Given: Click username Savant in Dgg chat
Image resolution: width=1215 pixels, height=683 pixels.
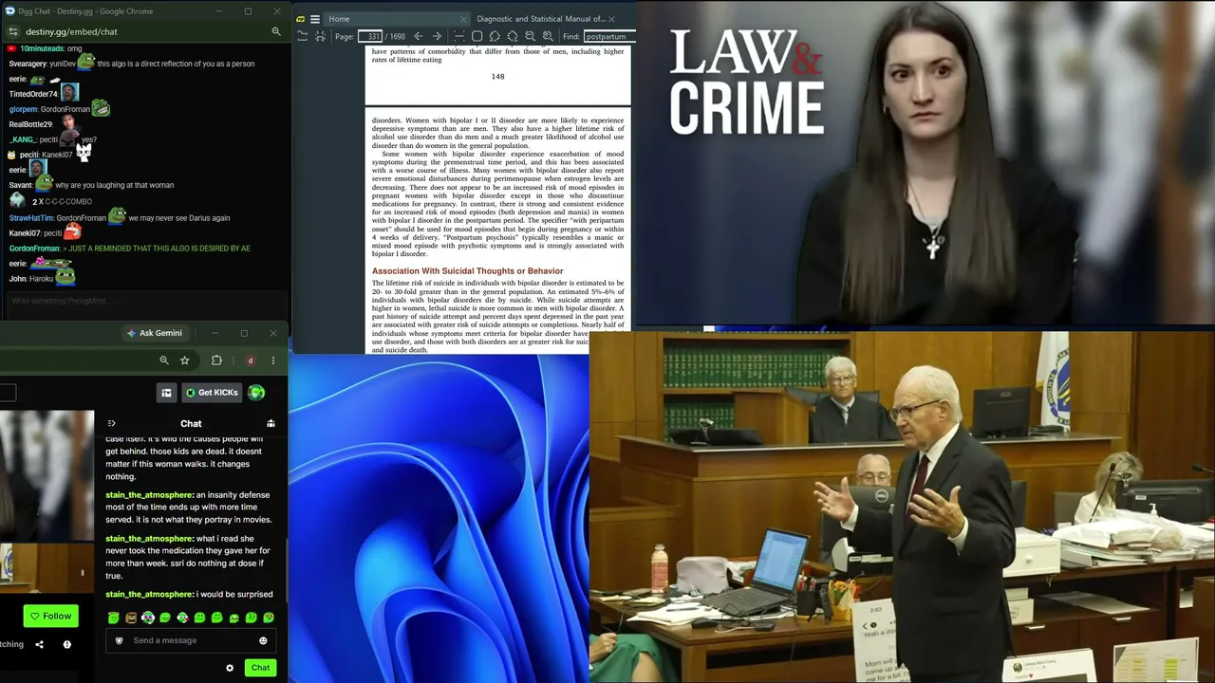Looking at the screenshot, I should click(x=20, y=185).
